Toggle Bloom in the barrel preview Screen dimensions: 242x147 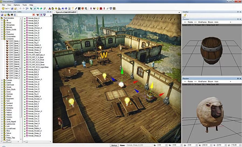210,22
